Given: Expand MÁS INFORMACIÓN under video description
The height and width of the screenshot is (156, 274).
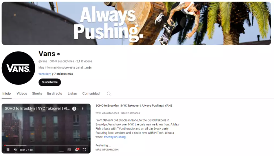Looking at the screenshot, I should [x=107, y=150].
